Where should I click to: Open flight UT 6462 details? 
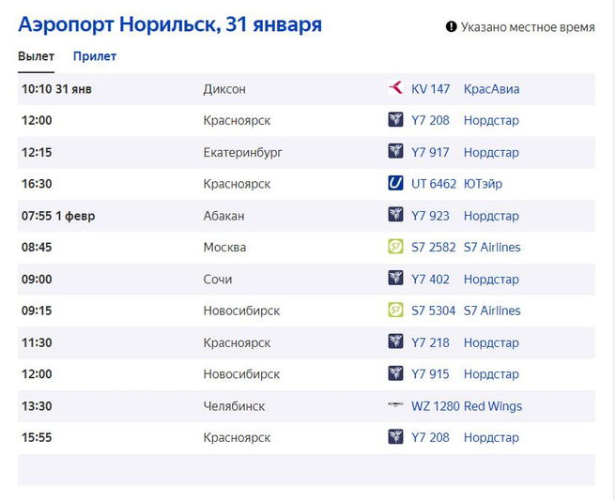tap(434, 184)
